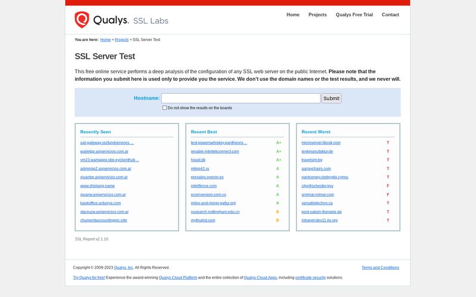Open intellfence.com link
This screenshot has height=297, width=476.
(203, 186)
